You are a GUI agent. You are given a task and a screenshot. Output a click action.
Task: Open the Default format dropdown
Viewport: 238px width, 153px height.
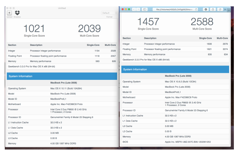click(109, 13)
